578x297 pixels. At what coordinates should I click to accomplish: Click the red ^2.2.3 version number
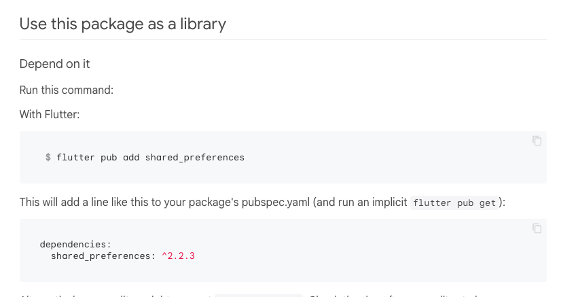pos(178,256)
